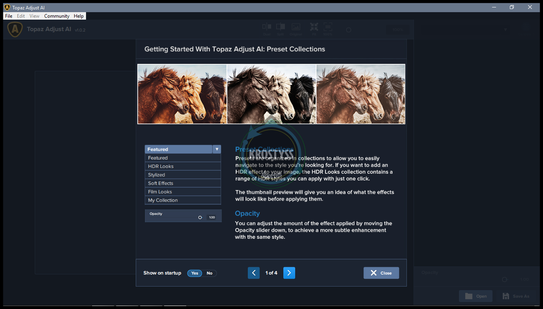The height and width of the screenshot is (309, 543).
Task: Click the third faded horse thumbnail
Action: [x=361, y=94]
